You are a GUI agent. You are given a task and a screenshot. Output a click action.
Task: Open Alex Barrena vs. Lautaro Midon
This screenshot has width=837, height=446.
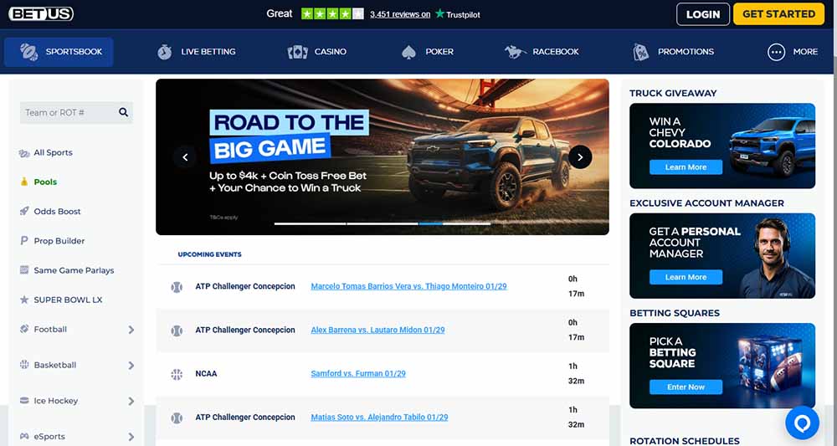coord(378,331)
